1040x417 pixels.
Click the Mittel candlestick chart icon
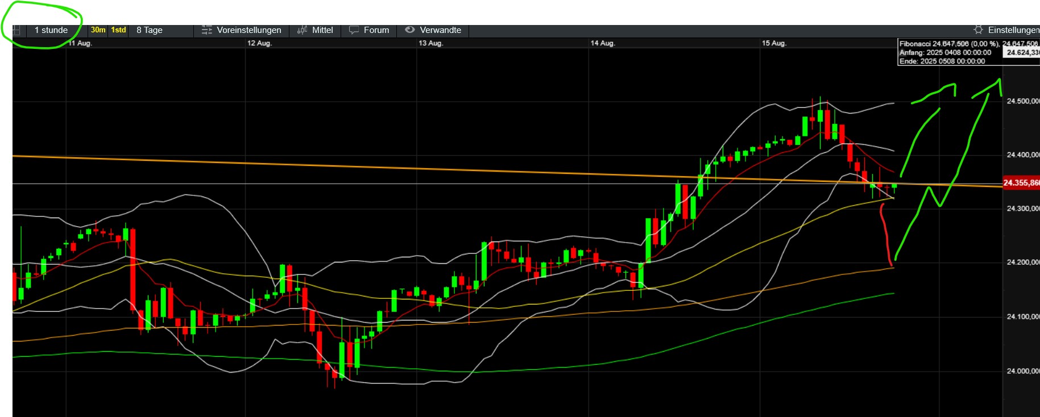303,30
